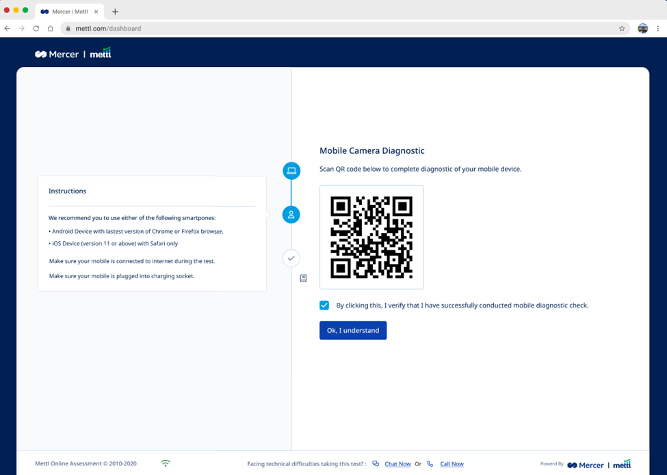The image size is (667, 475).
Task: Click the green macOS maximize window button
Action: (x=25, y=10)
